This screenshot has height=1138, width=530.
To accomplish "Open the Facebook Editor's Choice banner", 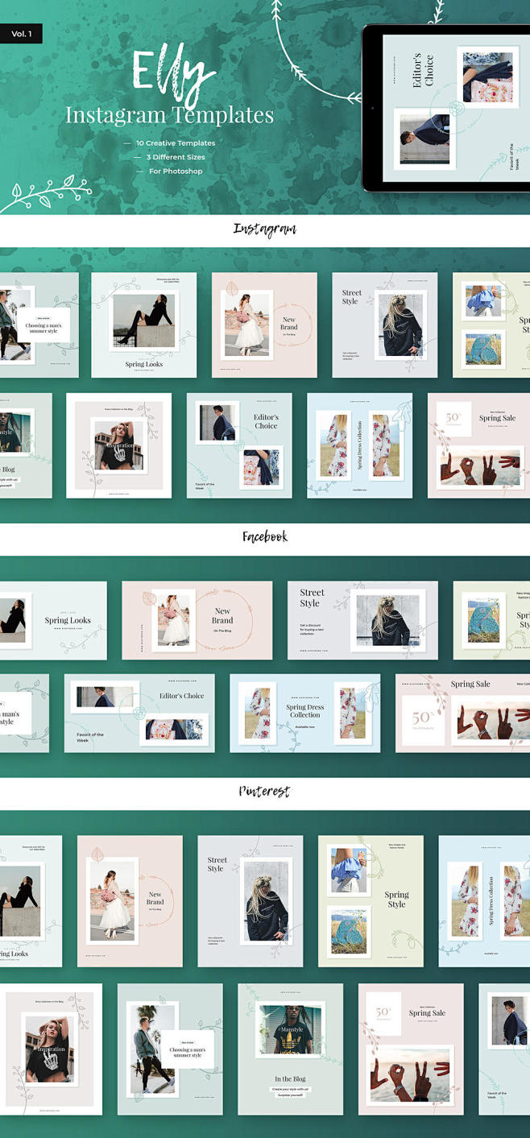I will tap(139, 714).
